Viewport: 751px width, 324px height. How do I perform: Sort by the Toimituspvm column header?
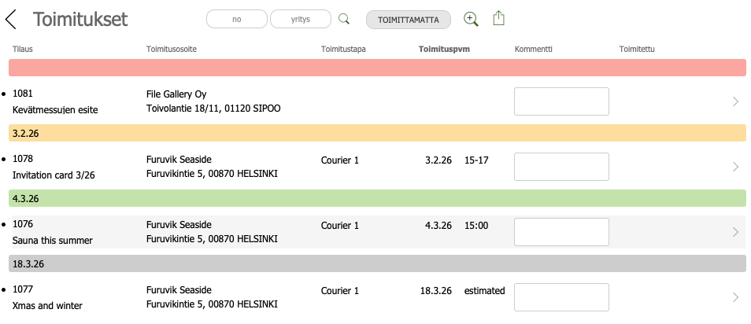(444, 50)
